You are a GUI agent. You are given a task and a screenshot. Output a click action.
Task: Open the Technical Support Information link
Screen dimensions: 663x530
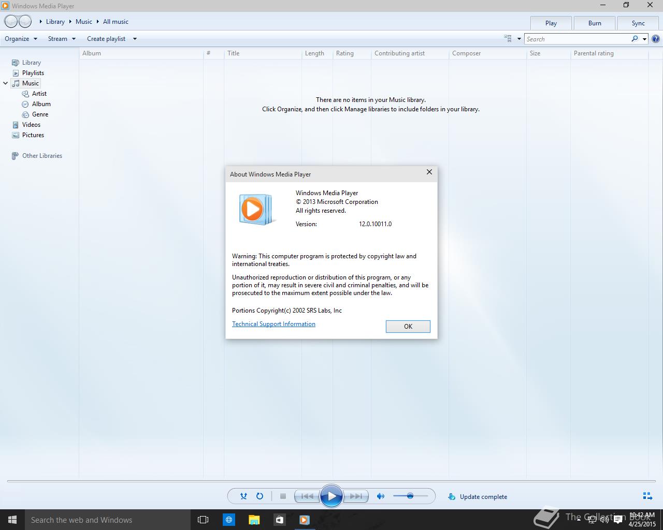point(273,324)
